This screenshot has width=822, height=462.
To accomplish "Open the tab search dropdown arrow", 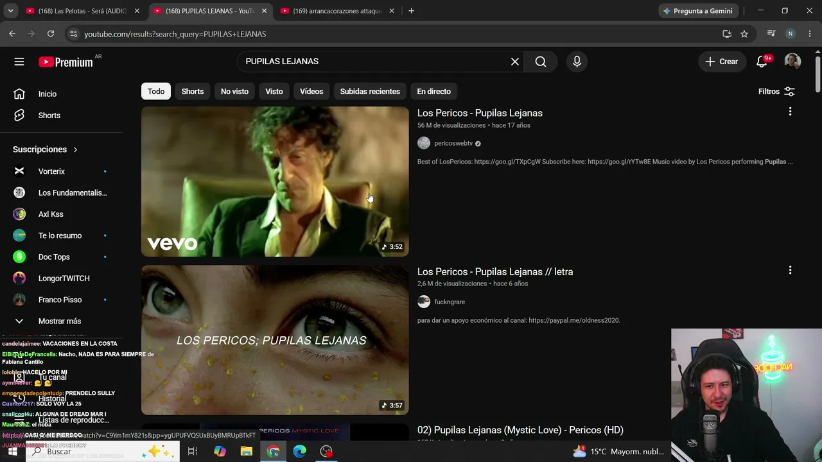I will [10, 11].
